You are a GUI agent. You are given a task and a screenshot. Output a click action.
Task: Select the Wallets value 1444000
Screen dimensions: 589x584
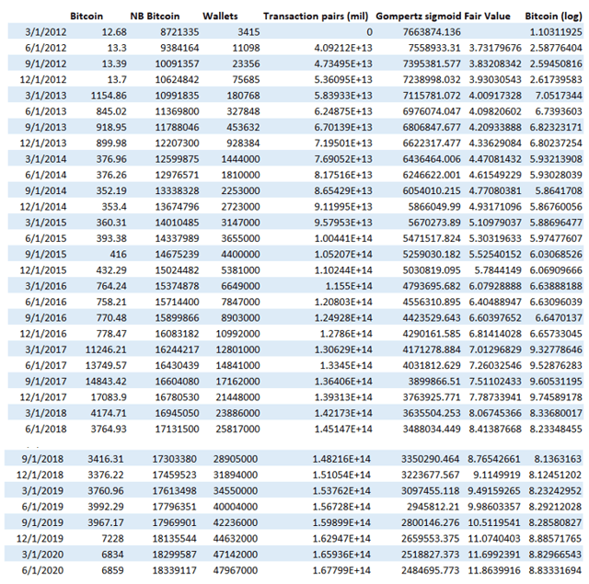(240, 159)
